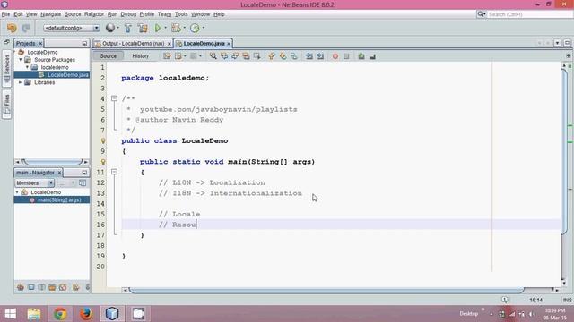
Task: Open File Explorer from the taskbar
Action: 34,314
